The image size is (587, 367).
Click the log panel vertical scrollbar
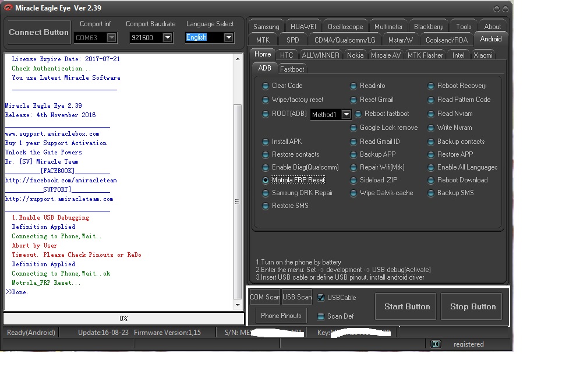coord(237,201)
